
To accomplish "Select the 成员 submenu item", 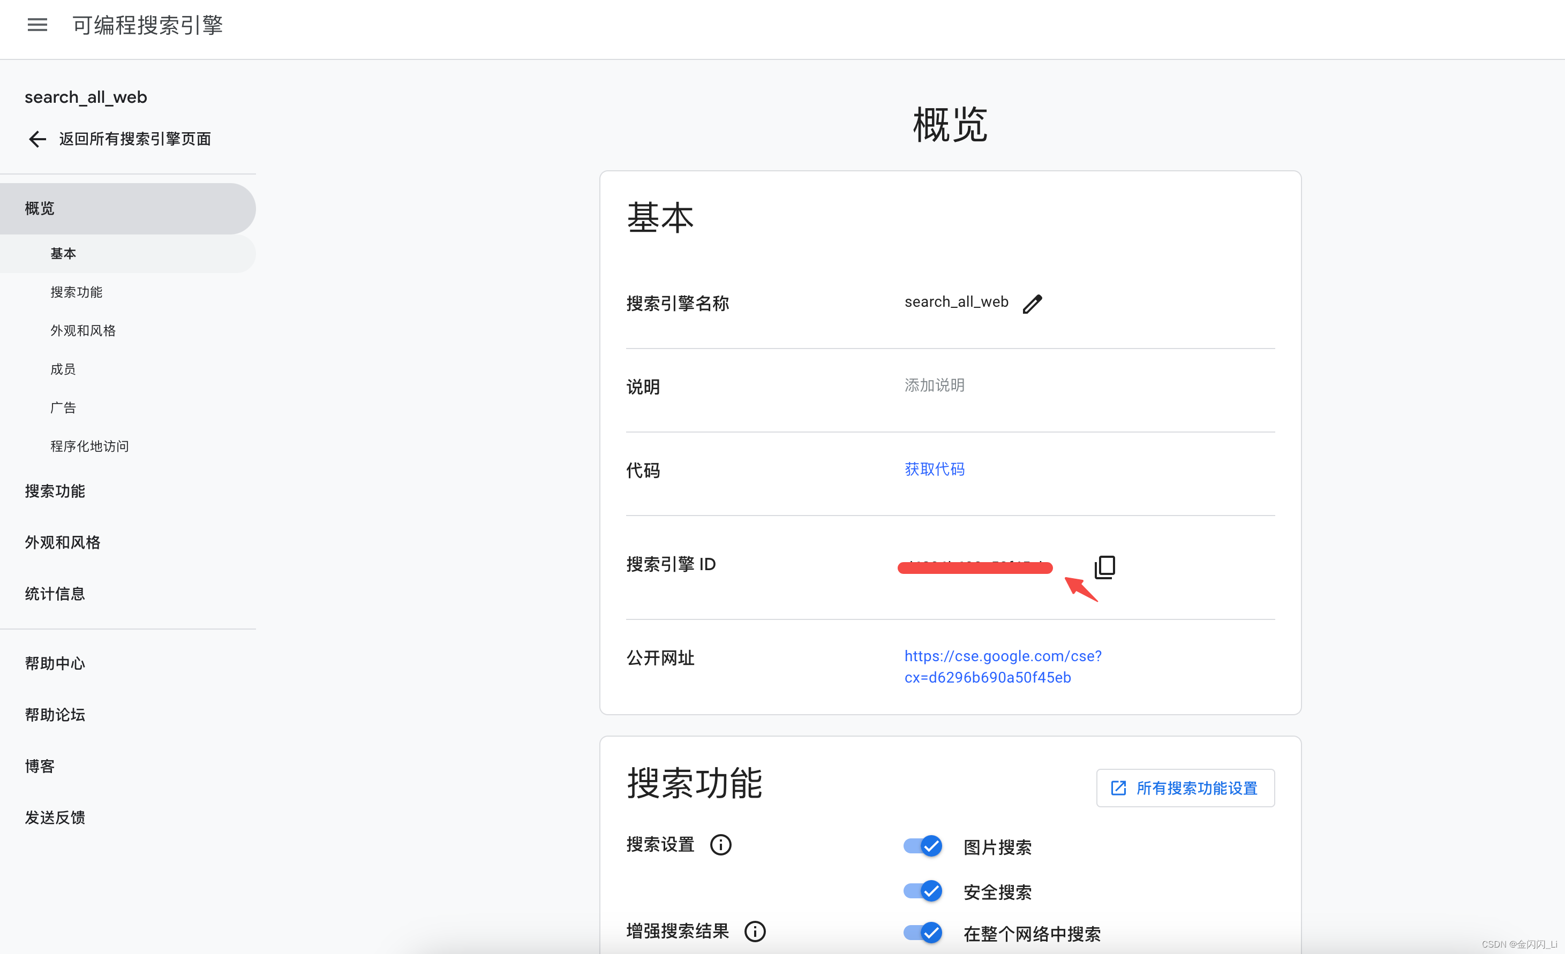I will pyautogui.click(x=63, y=369).
